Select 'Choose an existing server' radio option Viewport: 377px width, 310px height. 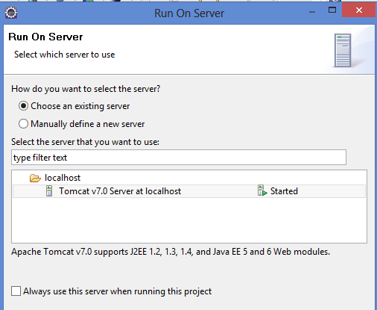23,106
